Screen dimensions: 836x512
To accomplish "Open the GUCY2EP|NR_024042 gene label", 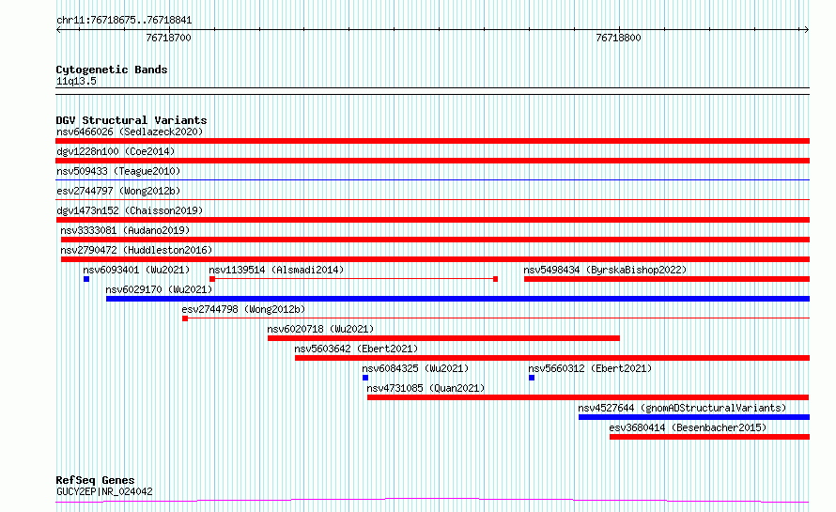I will tap(104, 491).
